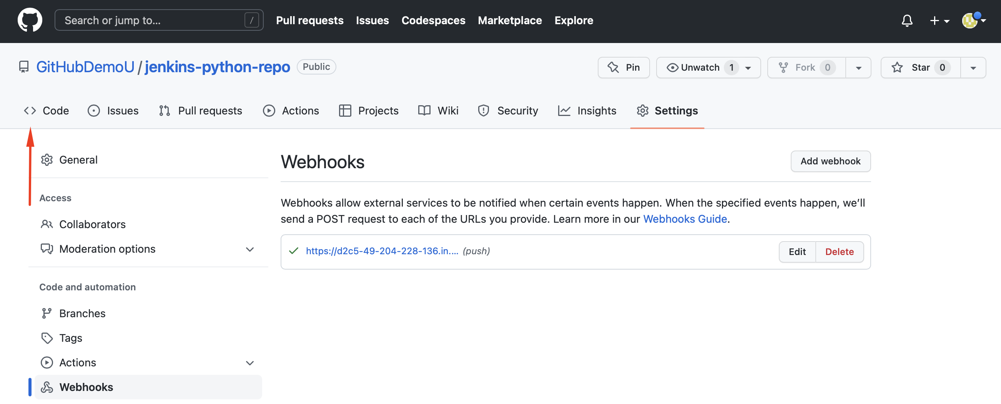
Task: Click the Pull requests branch icon in tab
Action: pyautogui.click(x=165, y=111)
